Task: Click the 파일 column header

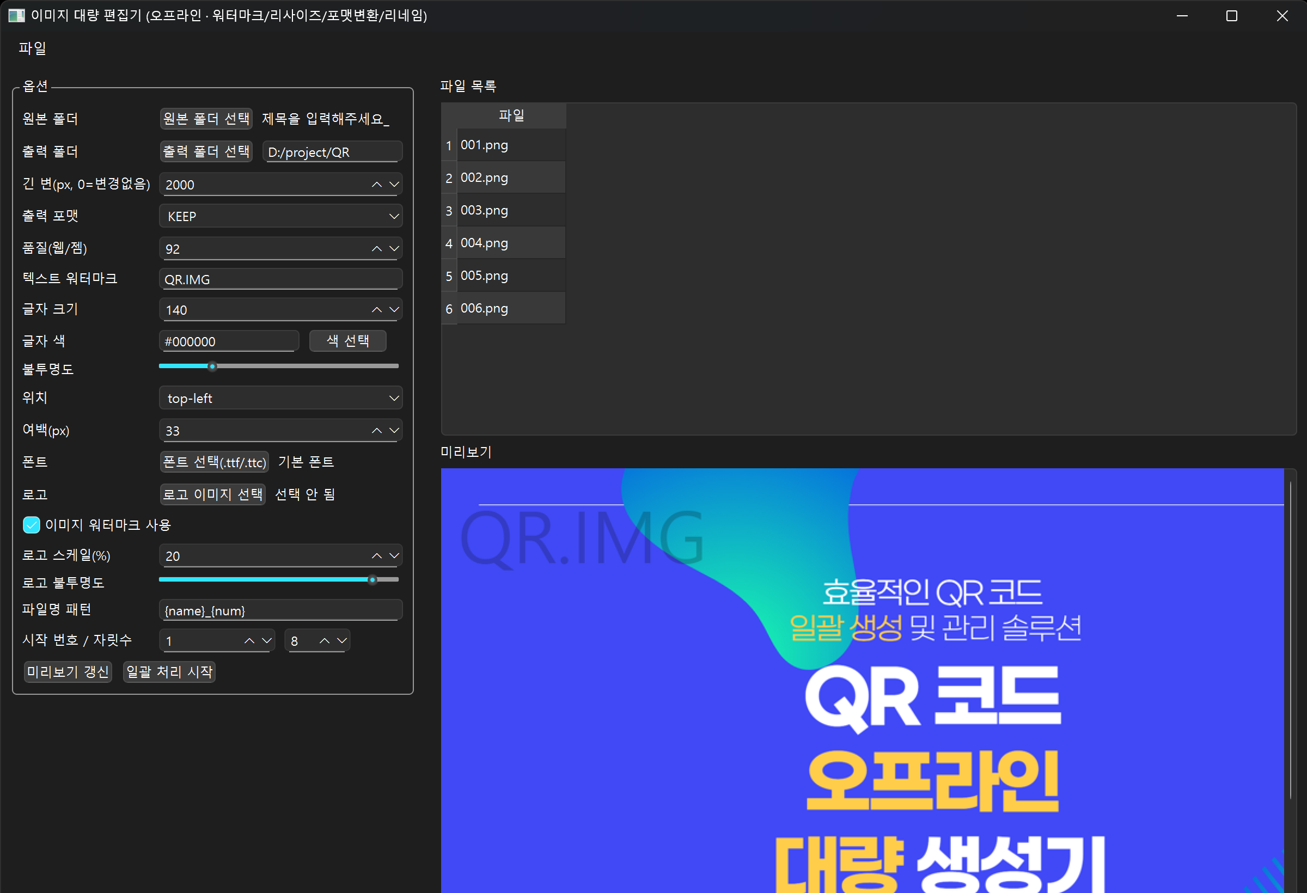Action: click(511, 116)
